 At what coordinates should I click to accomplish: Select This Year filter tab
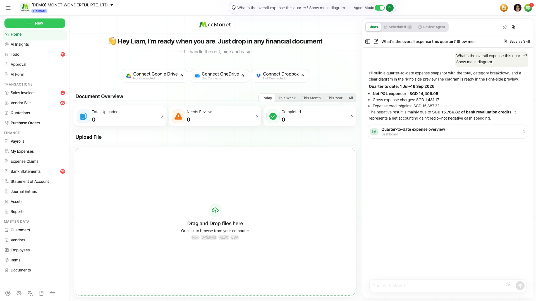coord(334,98)
